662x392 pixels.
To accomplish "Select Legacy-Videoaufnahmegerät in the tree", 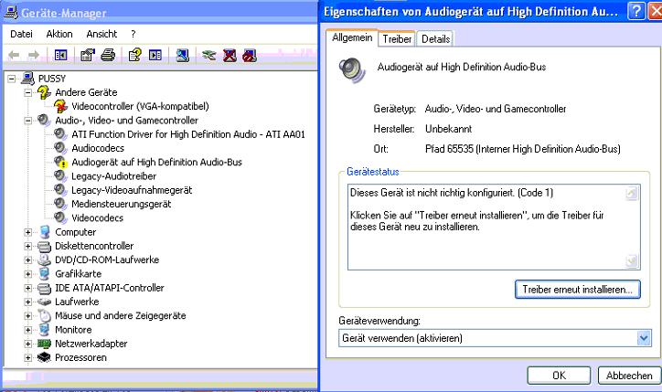I will [132, 190].
